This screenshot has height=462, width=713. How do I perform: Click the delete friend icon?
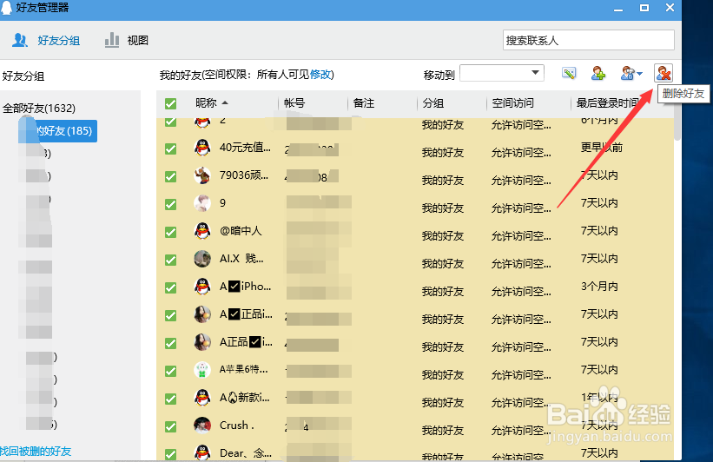click(663, 73)
